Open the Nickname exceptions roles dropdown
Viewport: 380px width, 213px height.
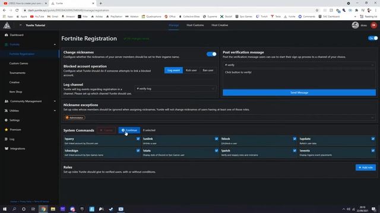(x=219, y=118)
